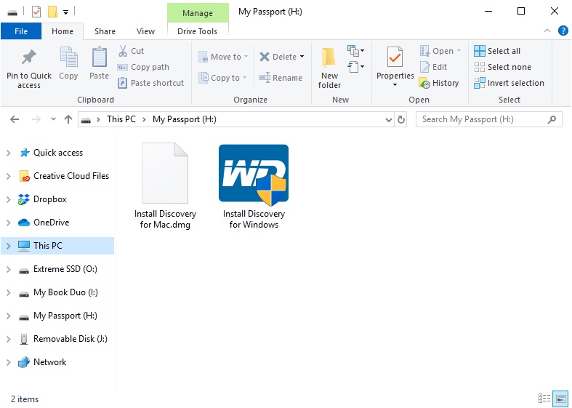This screenshot has width=572, height=408.
Task: Click Select none
Action: point(503,67)
